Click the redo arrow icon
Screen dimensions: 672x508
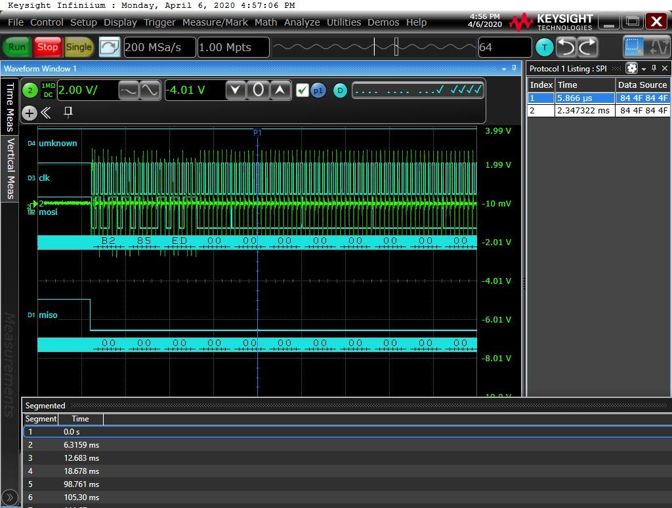(587, 47)
